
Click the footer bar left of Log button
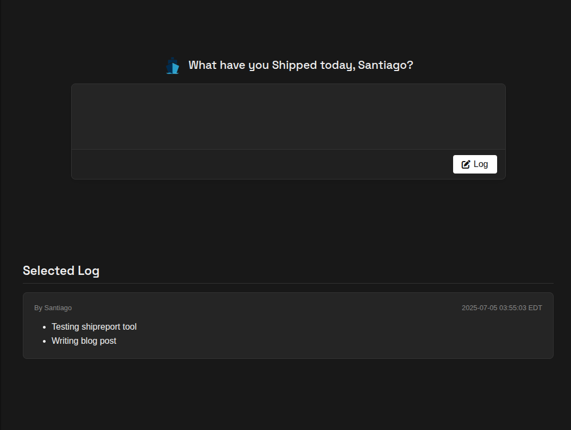coord(262,164)
